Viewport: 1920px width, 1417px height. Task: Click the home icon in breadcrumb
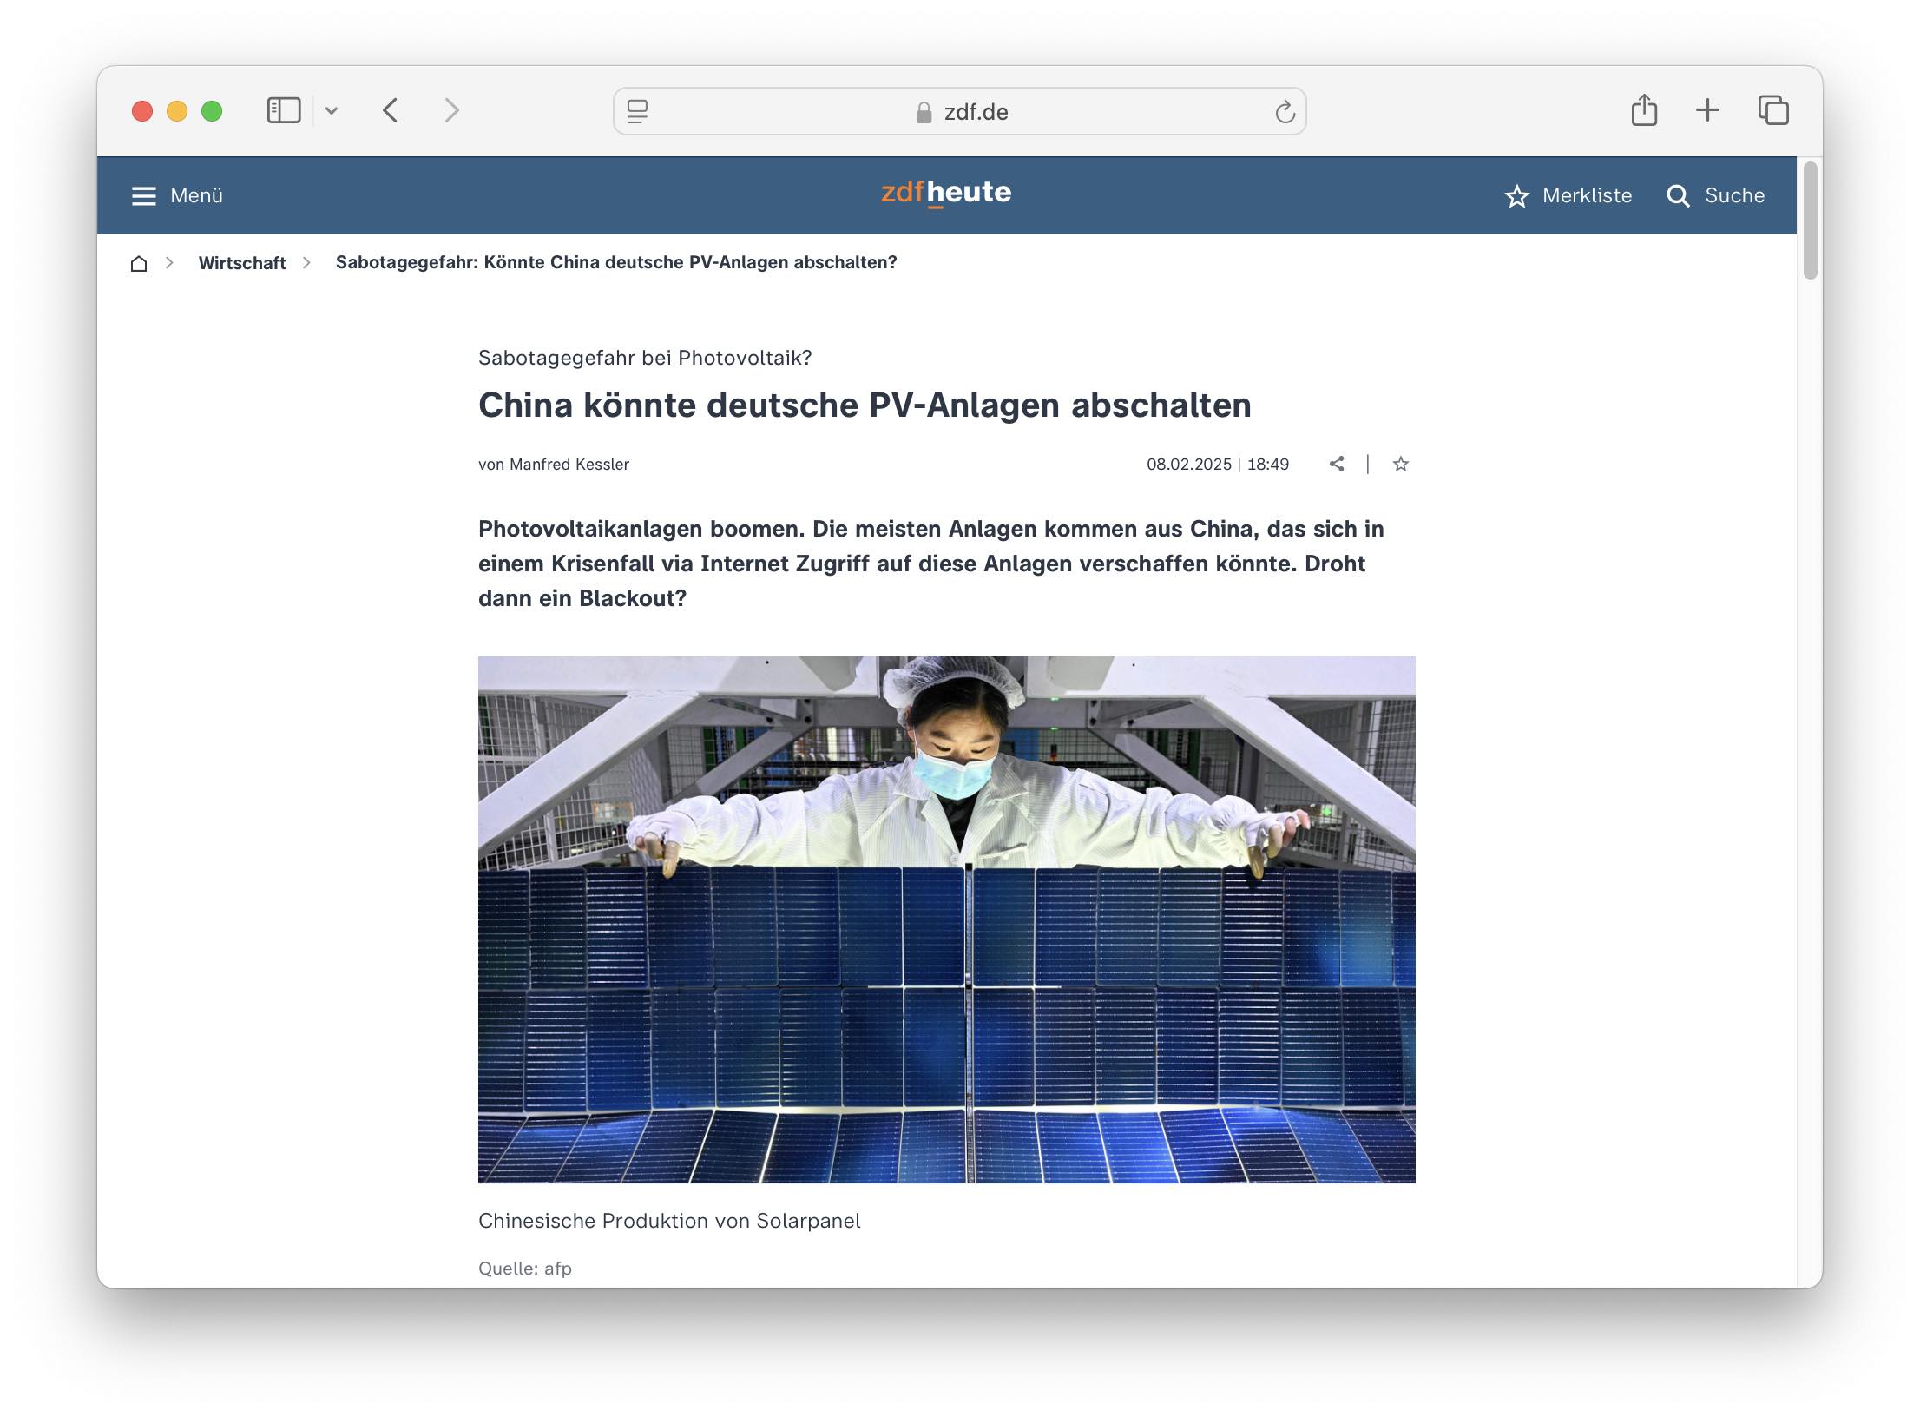pos(139,263)
